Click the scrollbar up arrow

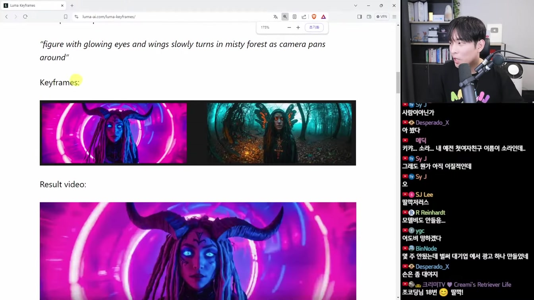point(398,25)
